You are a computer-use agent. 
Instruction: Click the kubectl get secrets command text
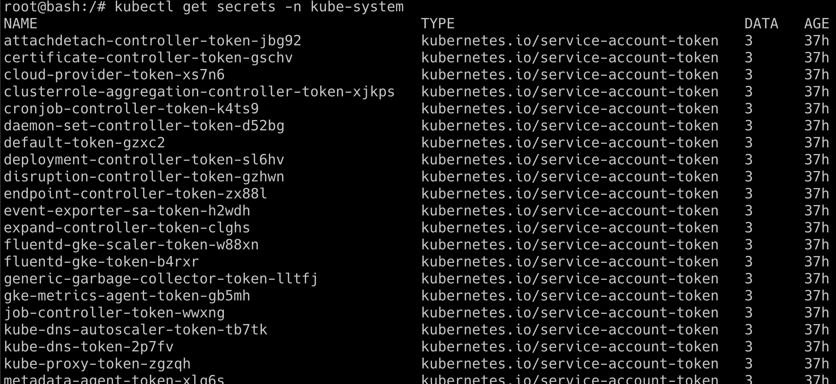pos(259,7)
